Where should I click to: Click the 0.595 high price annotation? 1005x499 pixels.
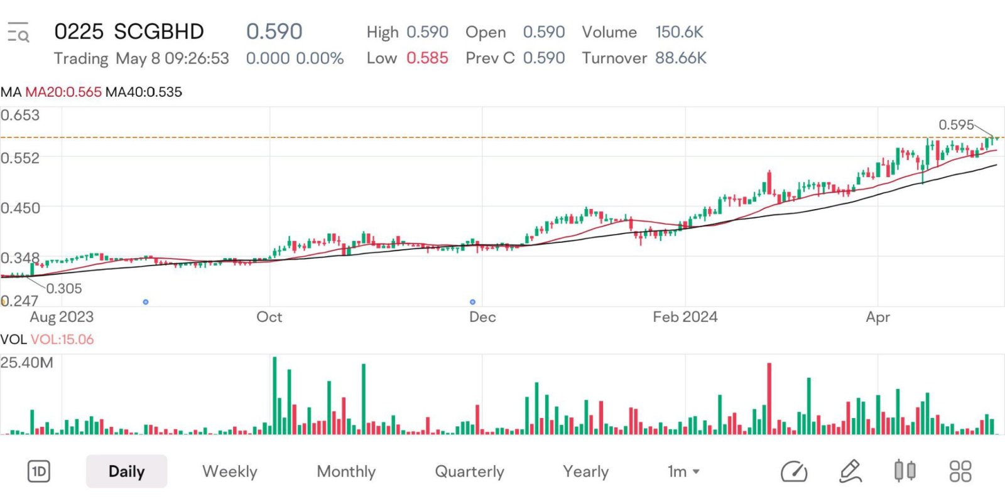pos(956,125)
